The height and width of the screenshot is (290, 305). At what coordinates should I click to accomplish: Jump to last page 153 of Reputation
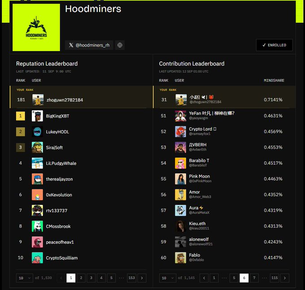click(132, 278)
